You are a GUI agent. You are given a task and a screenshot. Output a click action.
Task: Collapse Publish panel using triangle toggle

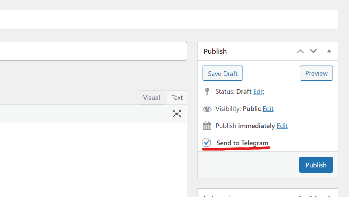coord(329,51)
